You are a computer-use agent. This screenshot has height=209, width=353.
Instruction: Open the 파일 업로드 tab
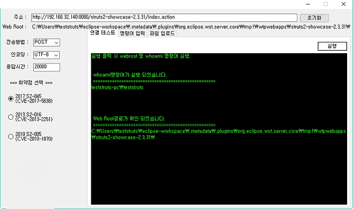click(x=162, y=33)
